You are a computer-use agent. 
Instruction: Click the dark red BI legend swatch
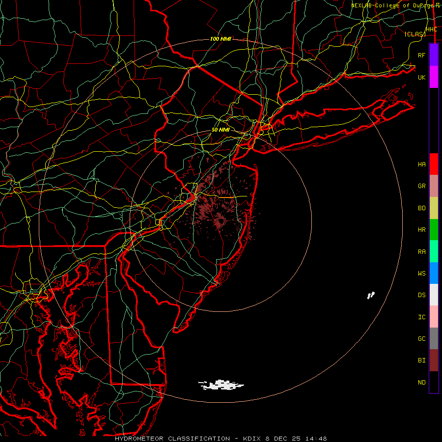pyautogui.click(x=434, y=360)
